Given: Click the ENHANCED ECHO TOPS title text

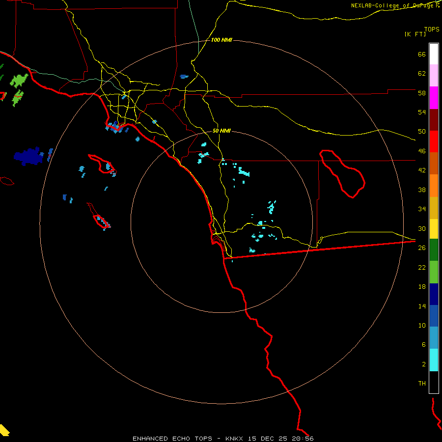Looking at the screenshot, I should click(x=172, y=439).
